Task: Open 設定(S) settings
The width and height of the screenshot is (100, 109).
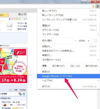Action: [x=68, y=72]
